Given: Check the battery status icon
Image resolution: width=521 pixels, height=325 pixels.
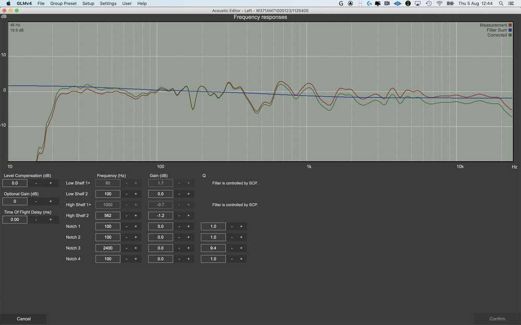Looking at the screenshot, I should (450, 3).
